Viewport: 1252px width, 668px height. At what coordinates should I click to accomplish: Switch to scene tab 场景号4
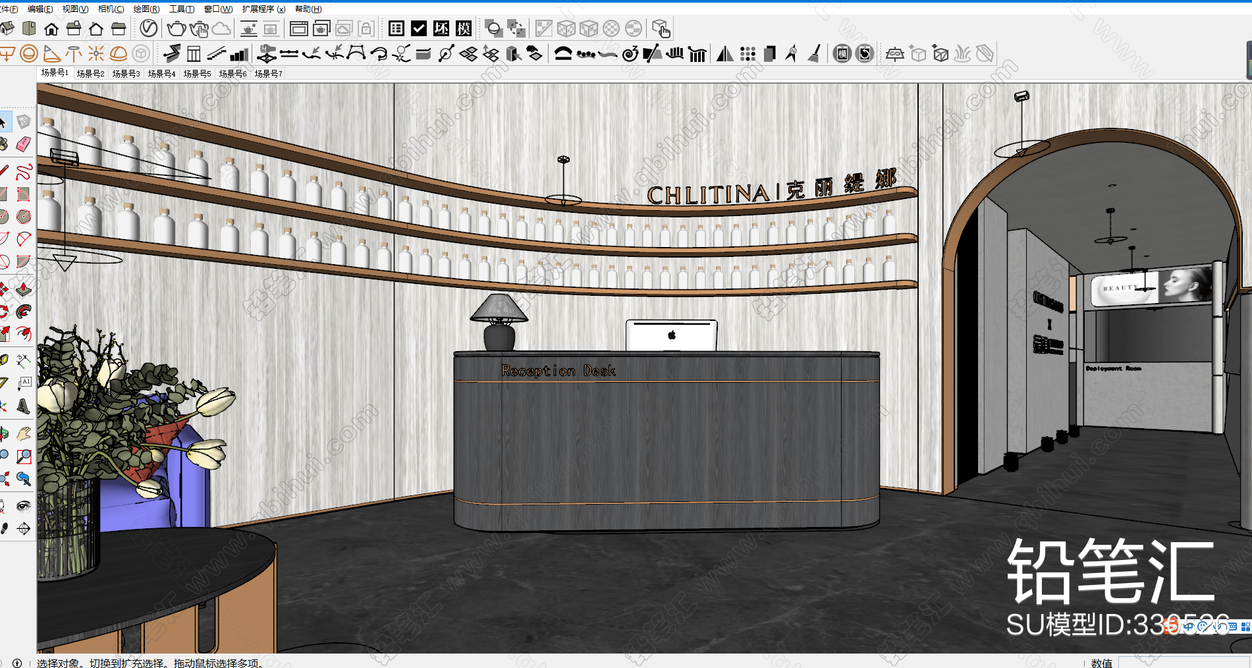pyautogui.click(x=161, y=73)
